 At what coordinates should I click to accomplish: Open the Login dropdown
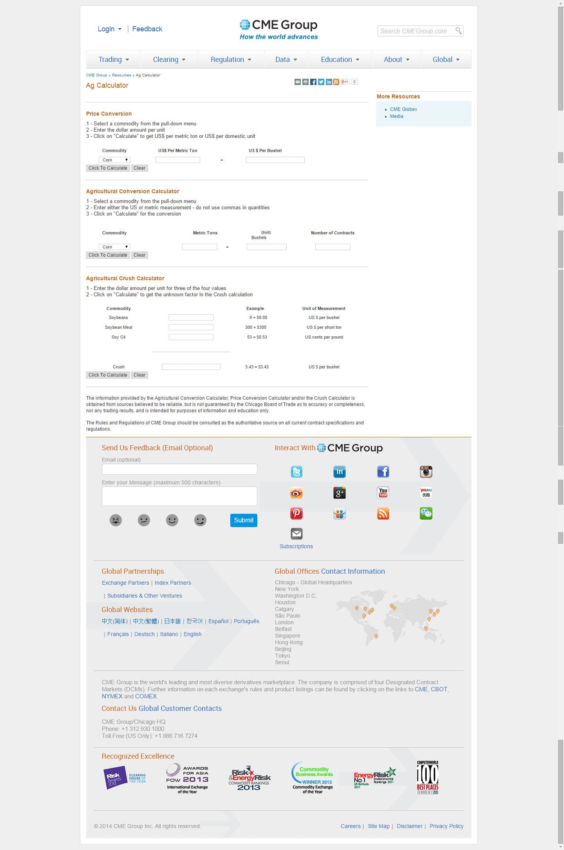tap(110, 29)
